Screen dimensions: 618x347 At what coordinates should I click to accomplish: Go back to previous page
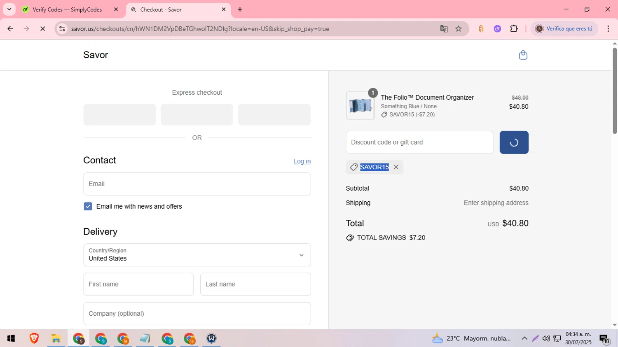10,29
